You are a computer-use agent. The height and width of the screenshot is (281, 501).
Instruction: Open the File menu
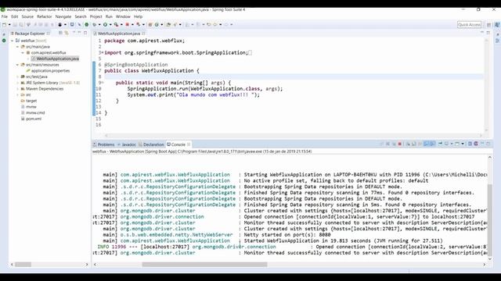5,16
